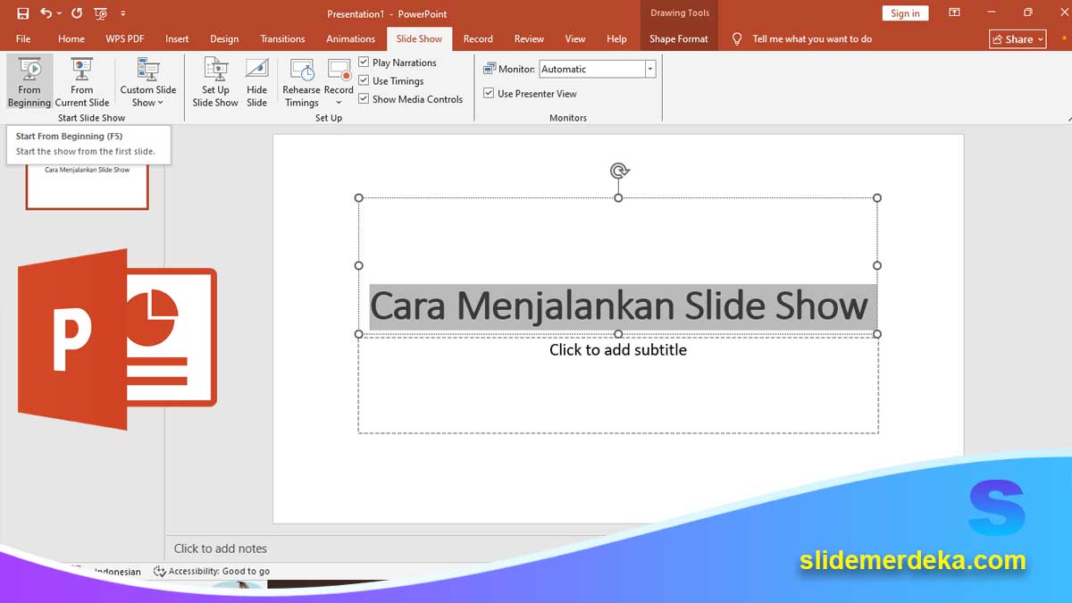Click the Record slide show icon

[339, 71]
